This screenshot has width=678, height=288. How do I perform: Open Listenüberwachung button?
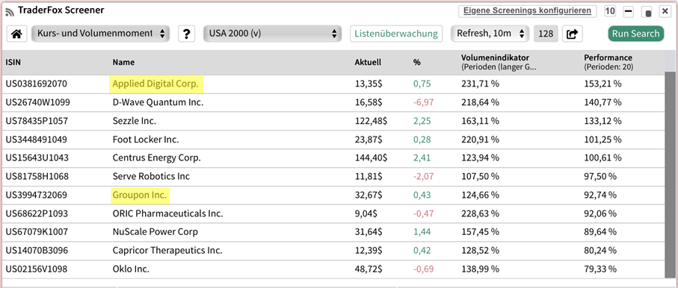pos(396,34)
